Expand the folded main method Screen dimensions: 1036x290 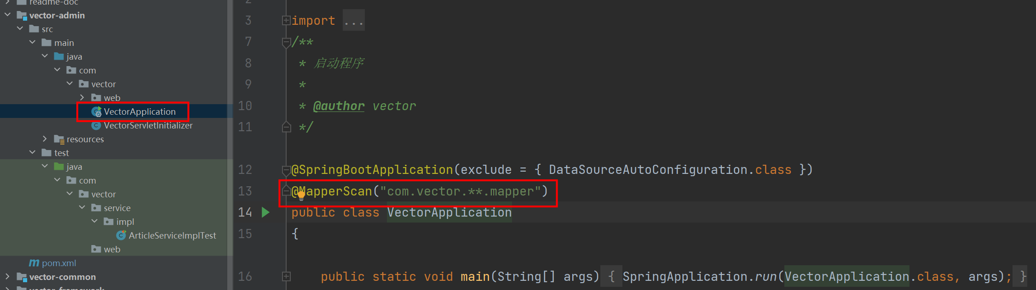point(286,276)
